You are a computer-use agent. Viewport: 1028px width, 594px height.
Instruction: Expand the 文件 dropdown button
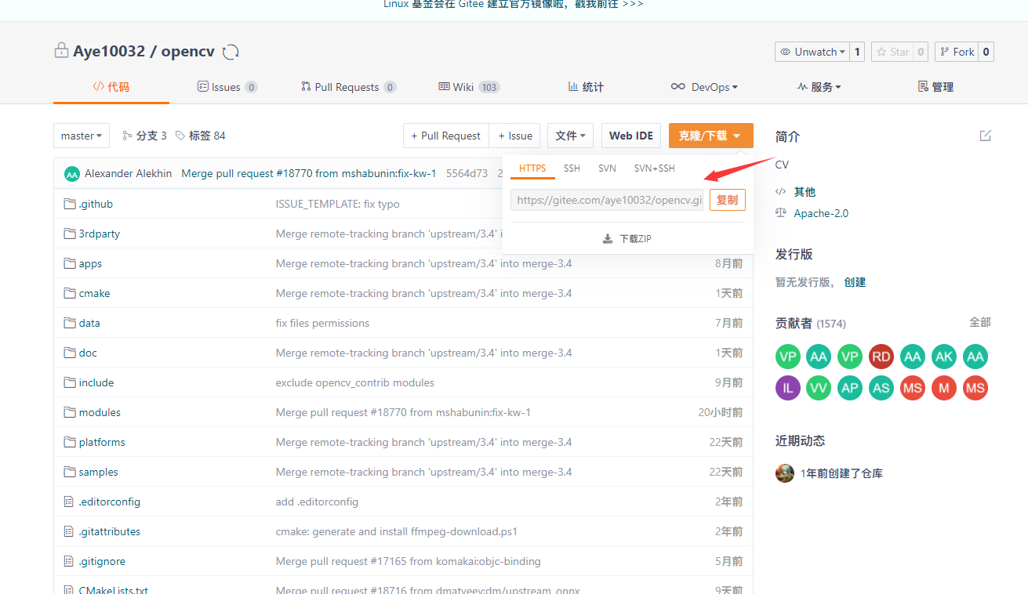[x=570, y=136]
